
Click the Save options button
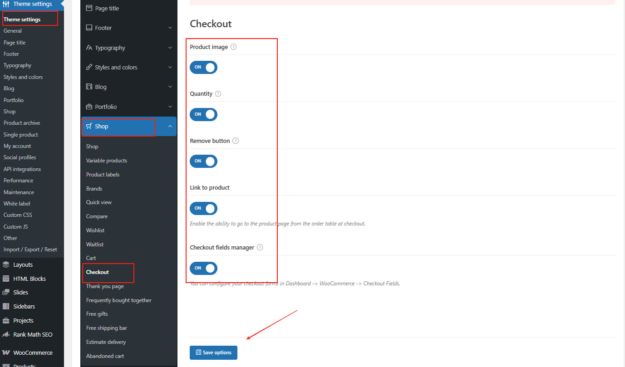click(213, 352)
